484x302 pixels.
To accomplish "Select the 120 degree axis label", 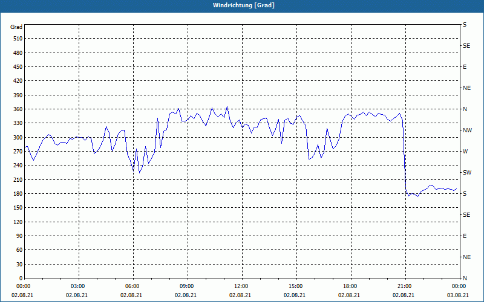I will [18, 222].
